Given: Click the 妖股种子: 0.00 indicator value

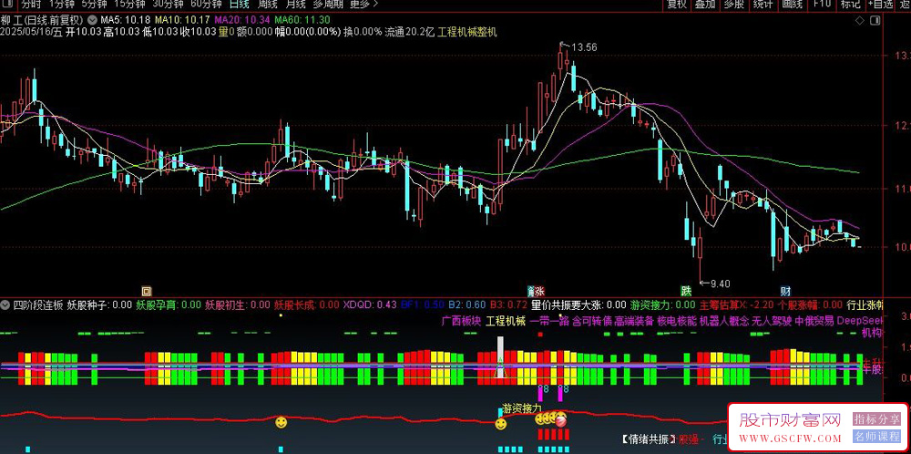Looking at the screenshot, I should (x=99, y=304).
